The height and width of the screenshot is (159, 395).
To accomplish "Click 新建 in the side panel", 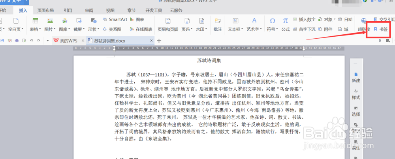I will [x=356, y=77].
